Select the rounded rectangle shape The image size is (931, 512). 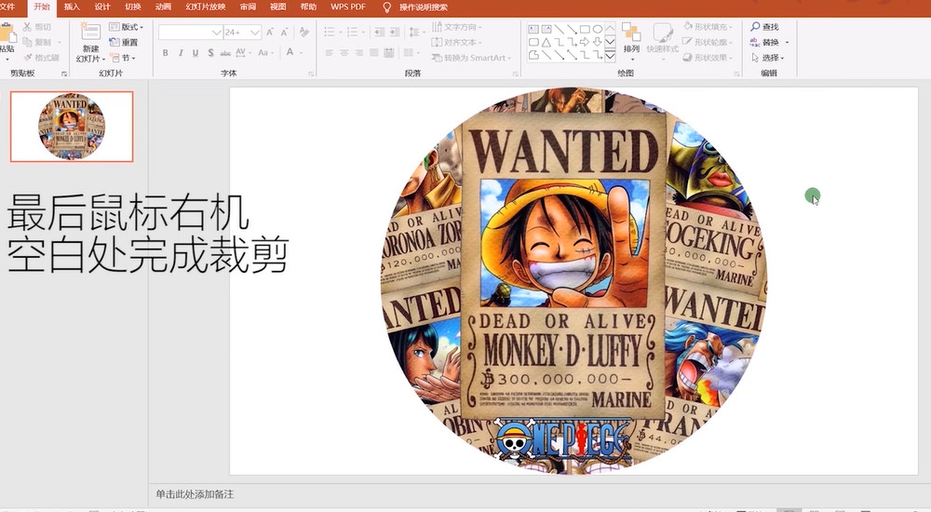pyautogui.click(x=533, y=42)
